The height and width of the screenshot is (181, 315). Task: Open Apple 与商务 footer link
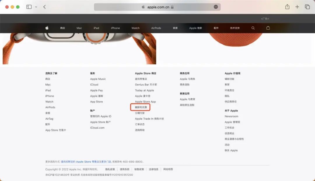pos(187,79)
